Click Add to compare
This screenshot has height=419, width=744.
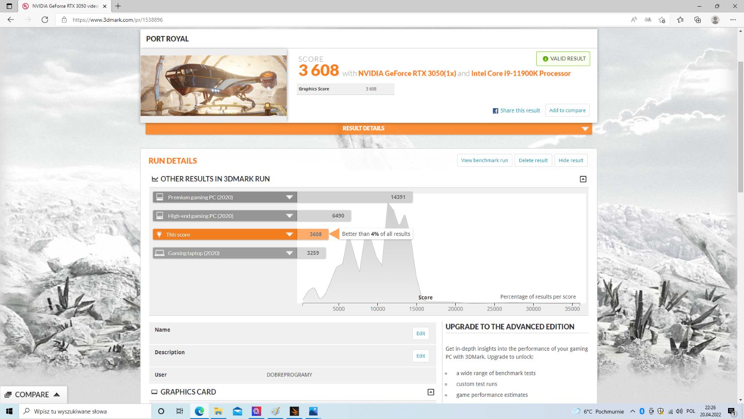pos(567,110)
